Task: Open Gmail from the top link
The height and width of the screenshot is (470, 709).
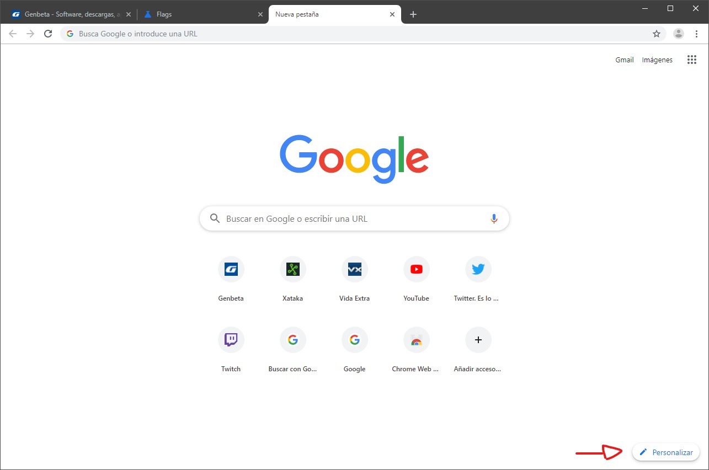Action: [624, 60]
